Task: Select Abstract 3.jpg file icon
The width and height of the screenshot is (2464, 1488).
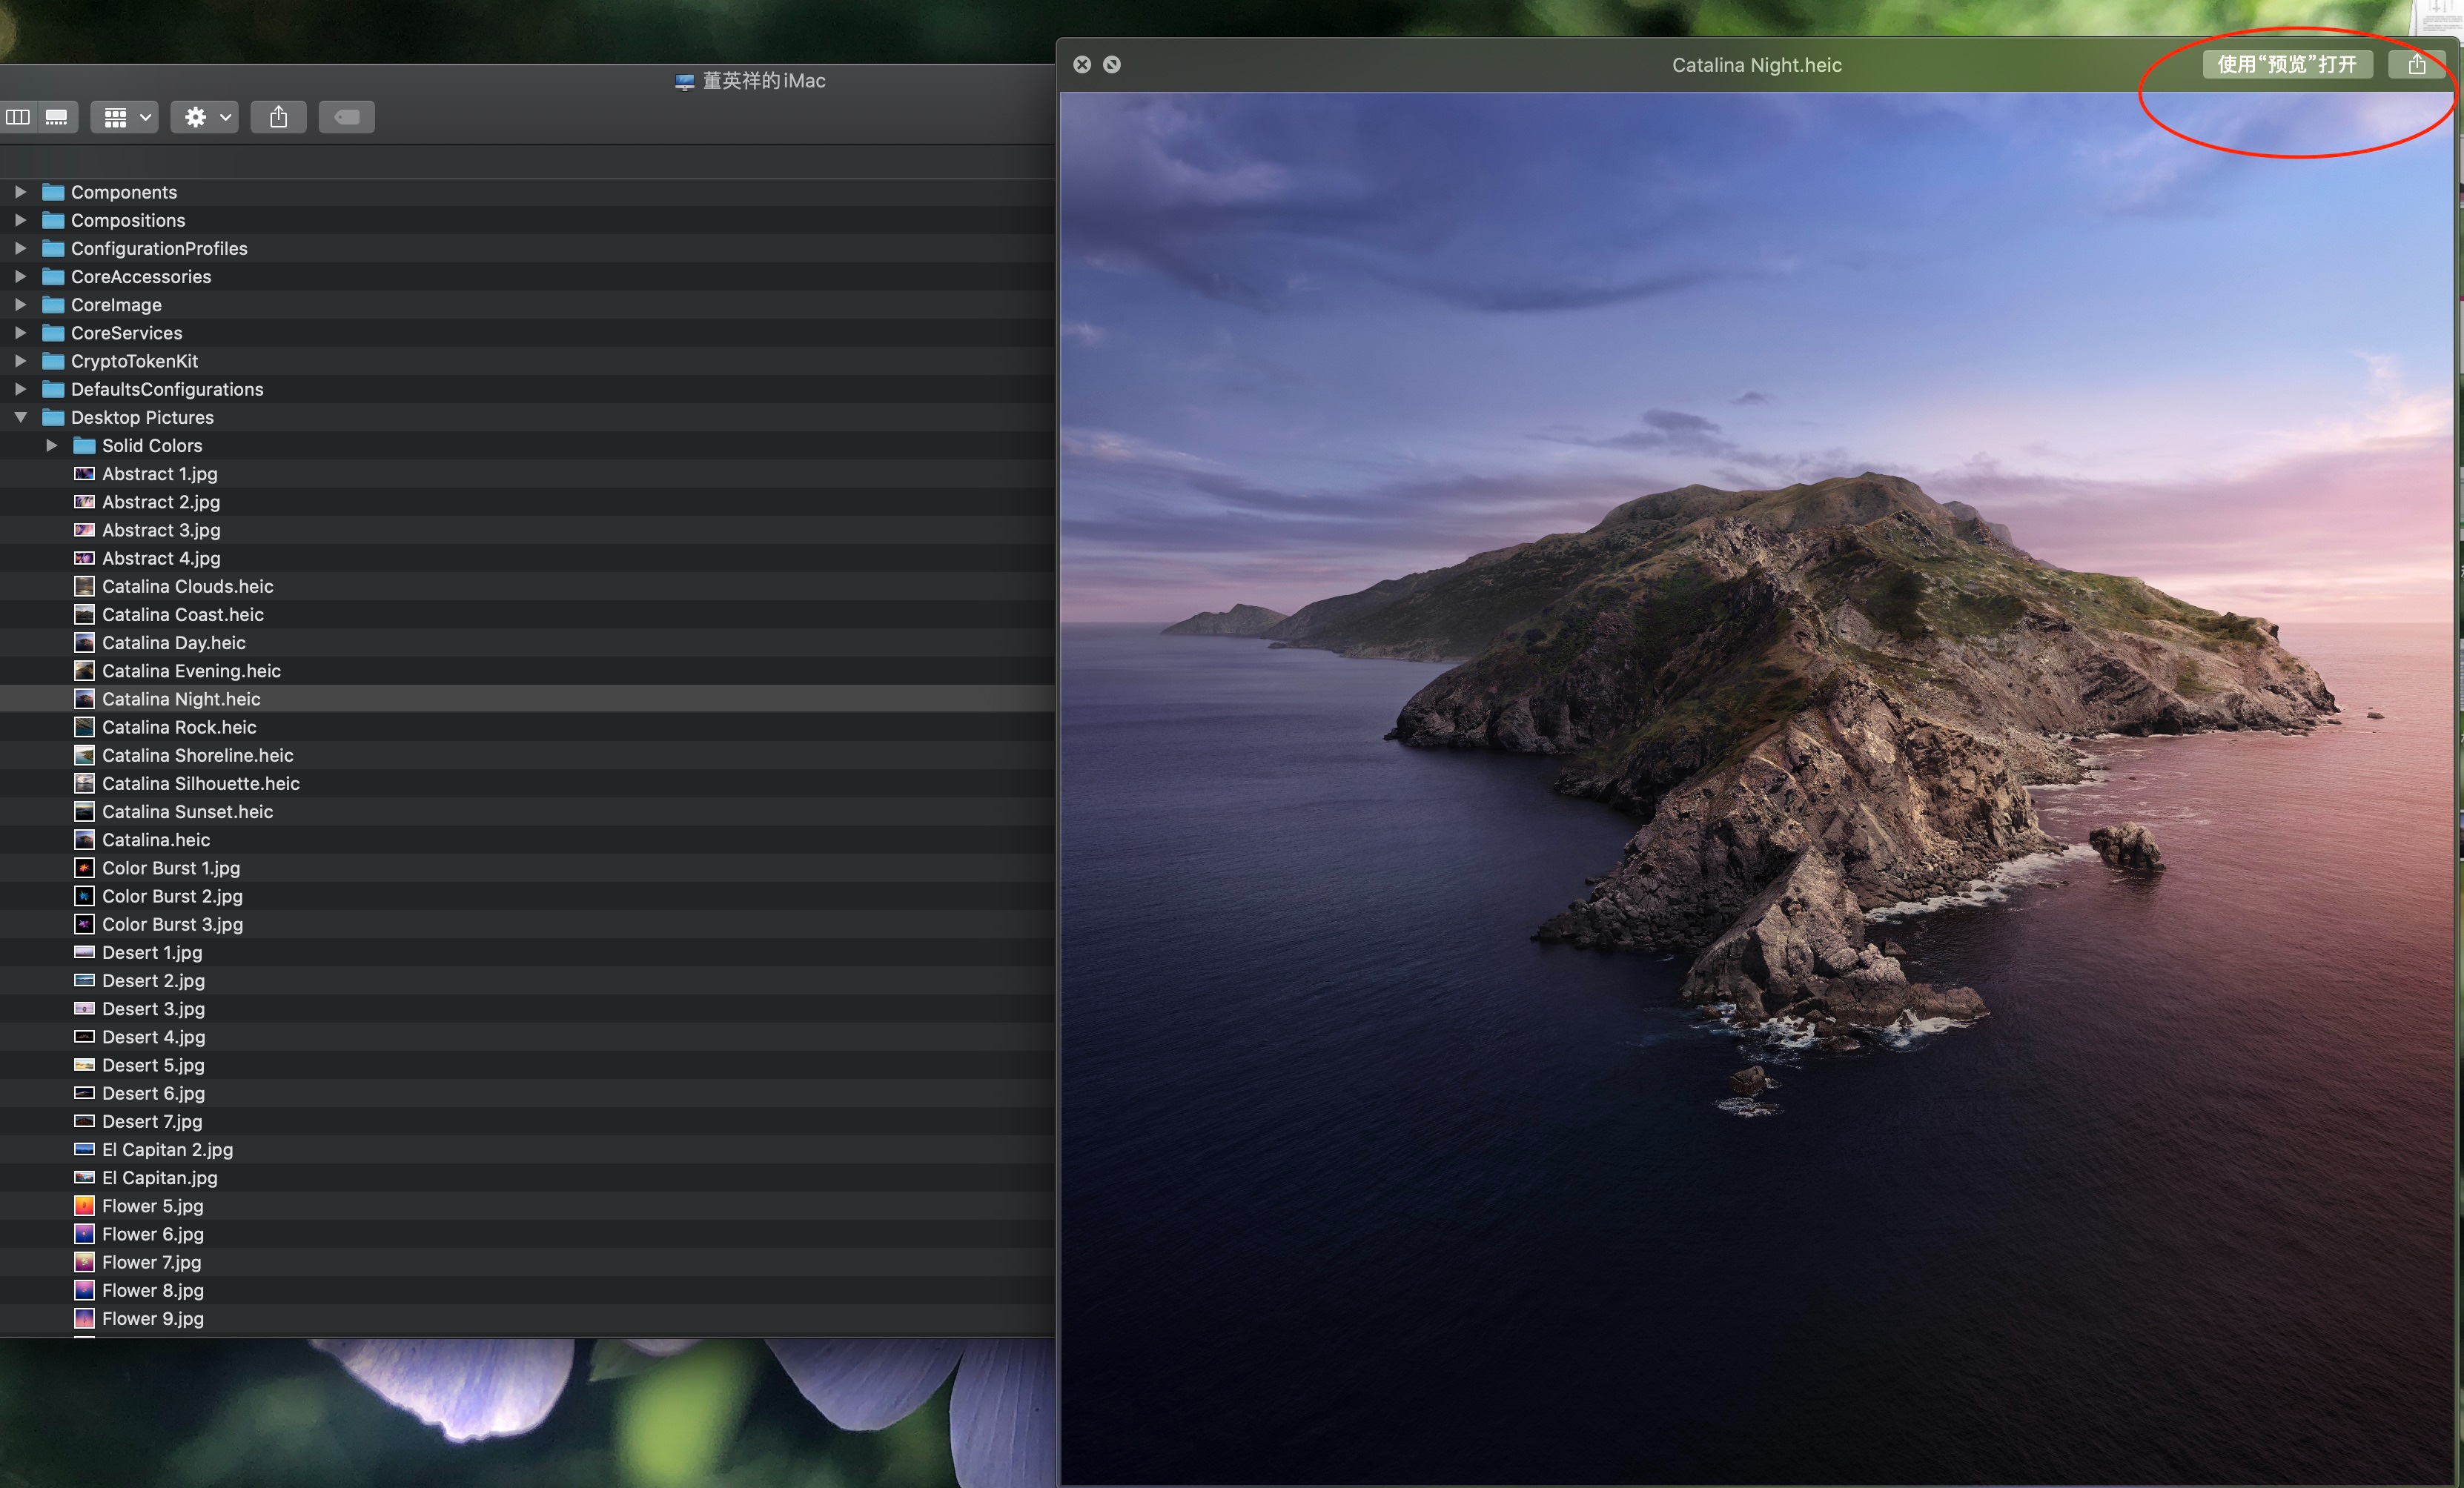Action: 85,530
